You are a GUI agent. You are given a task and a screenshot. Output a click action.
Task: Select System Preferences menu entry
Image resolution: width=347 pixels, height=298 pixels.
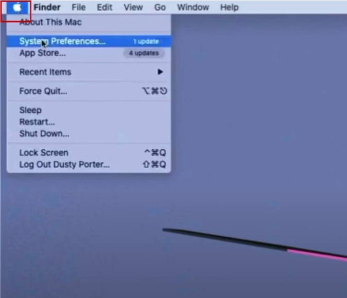[x=89, y=41]
